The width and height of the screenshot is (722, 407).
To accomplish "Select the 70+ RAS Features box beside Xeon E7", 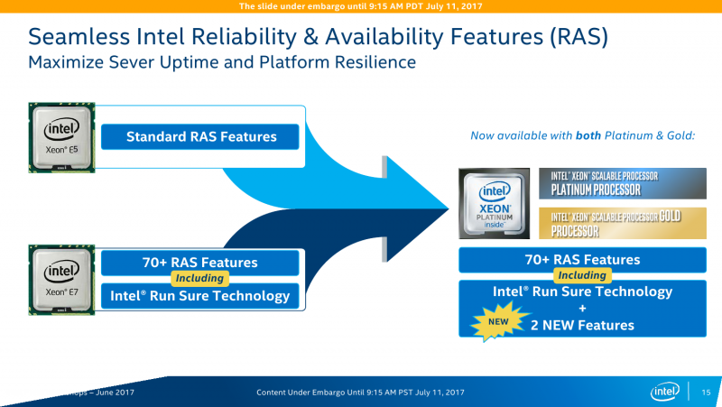I will (199, 263).
